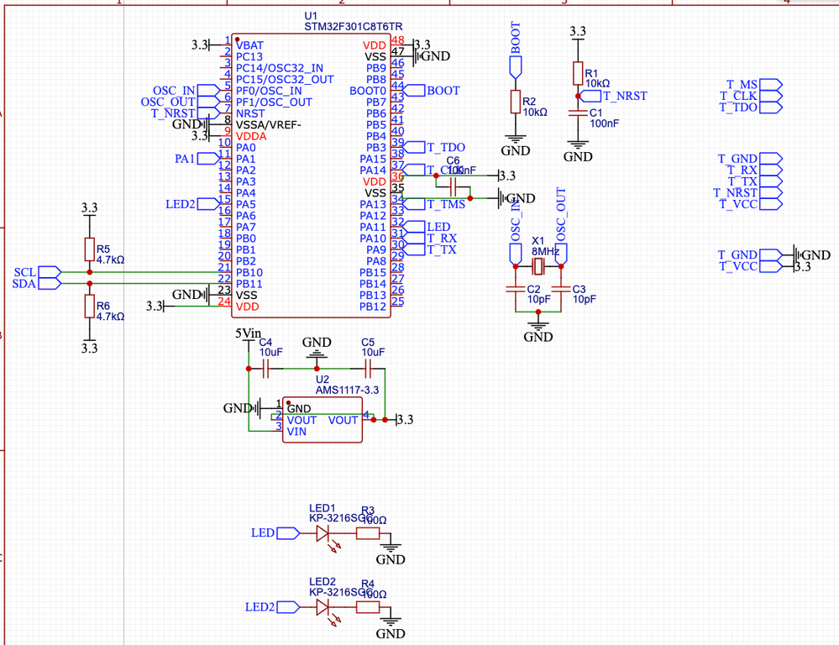The image size is (839, 645).
Task: Click the PB10 pin label
Action: 249,272
